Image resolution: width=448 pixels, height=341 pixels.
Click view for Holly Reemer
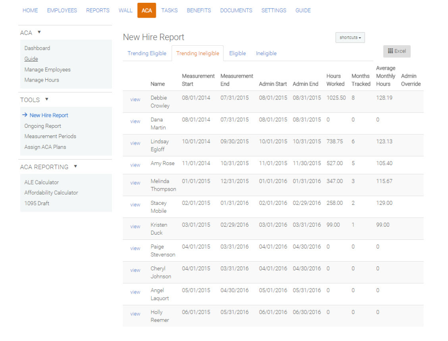tap(135, 314)
